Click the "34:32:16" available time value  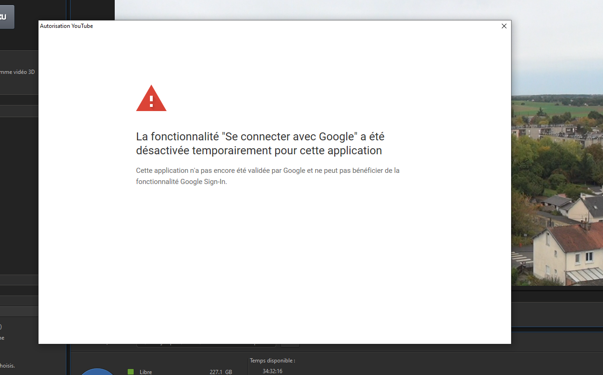point(272,371)
